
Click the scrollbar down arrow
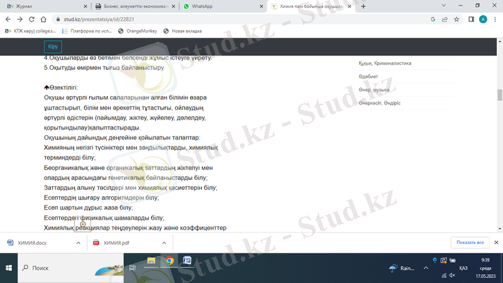[499, 229]
